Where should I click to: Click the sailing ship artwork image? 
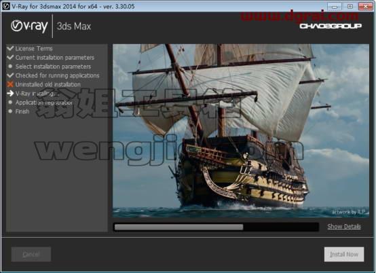coord(241,131)
